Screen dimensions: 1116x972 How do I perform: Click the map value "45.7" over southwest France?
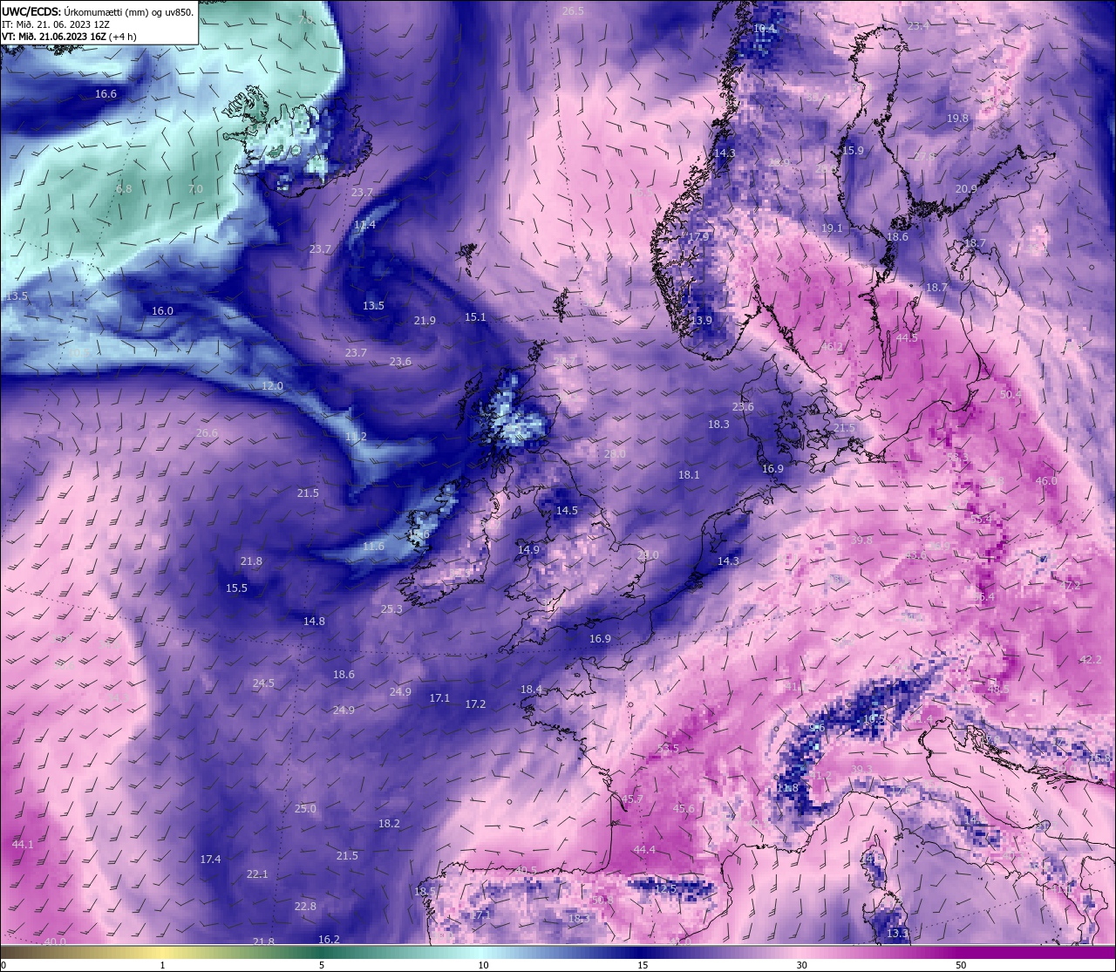(632, 799)
